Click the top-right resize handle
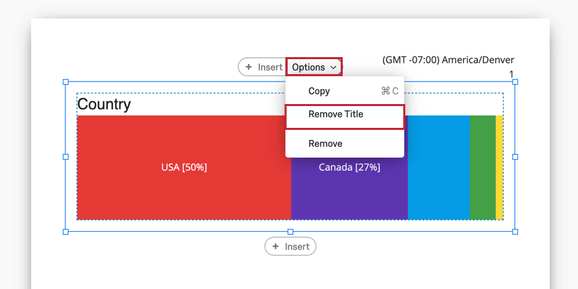The image size is (578, 289). 515,82
